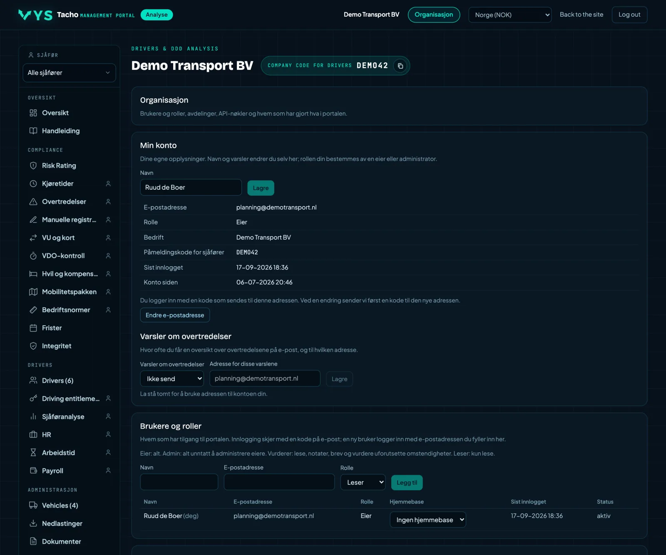Switch to the Analyse tab
The height and width of the screenshot is (555, 666).
coord(157,15)
